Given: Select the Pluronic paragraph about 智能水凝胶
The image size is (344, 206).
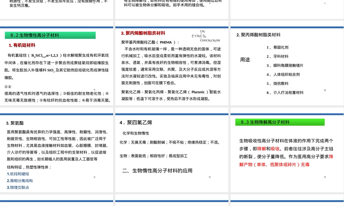Looking at the screenshot, I should pos(171,95).
